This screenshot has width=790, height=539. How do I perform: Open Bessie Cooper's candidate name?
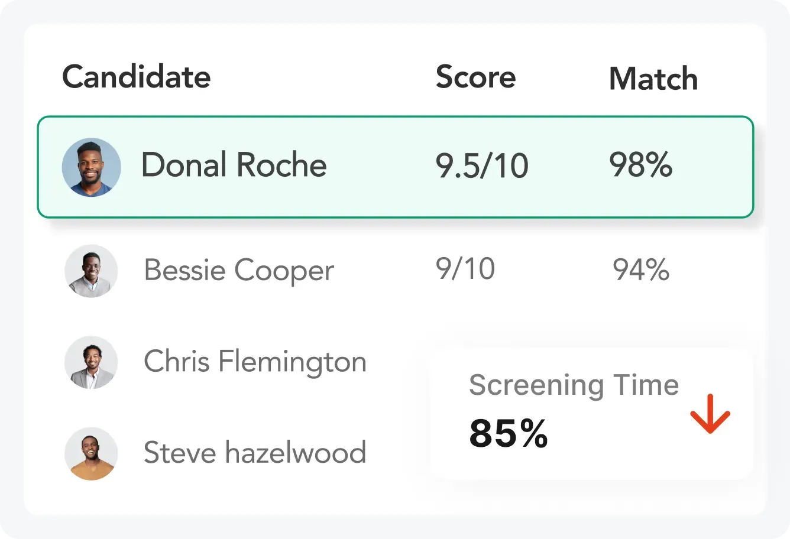tap(239, 271)
